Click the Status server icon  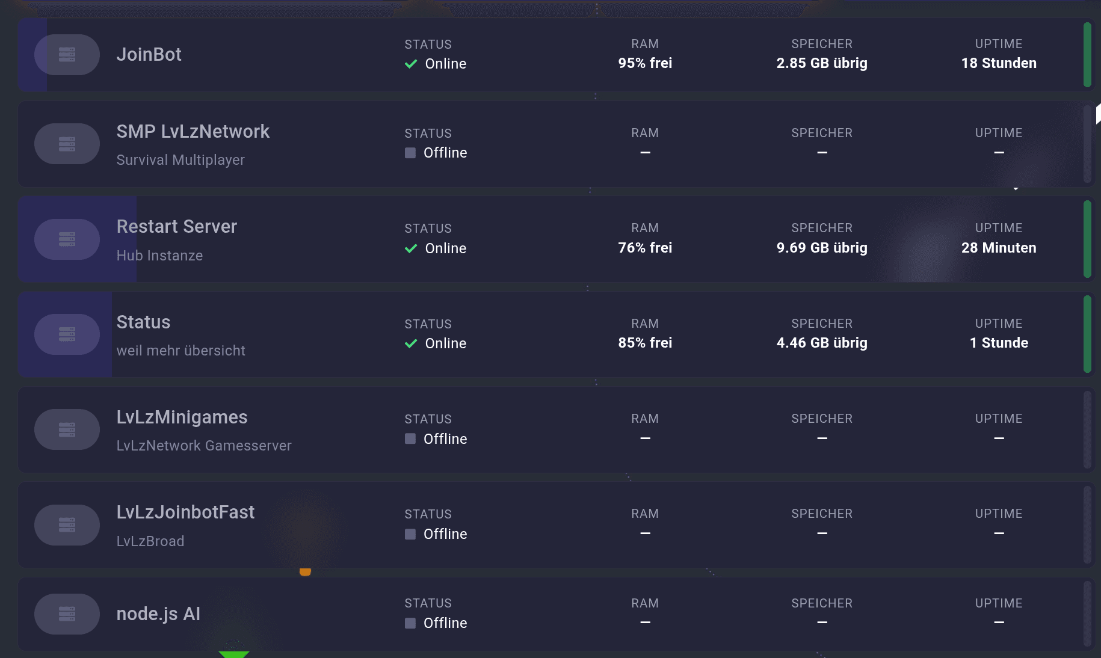click(x=67, y=334)
